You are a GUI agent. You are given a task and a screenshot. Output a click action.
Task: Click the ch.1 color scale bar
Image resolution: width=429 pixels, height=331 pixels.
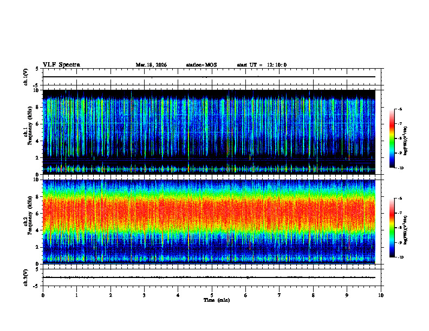pyautogui.click(x=392, y=138)
